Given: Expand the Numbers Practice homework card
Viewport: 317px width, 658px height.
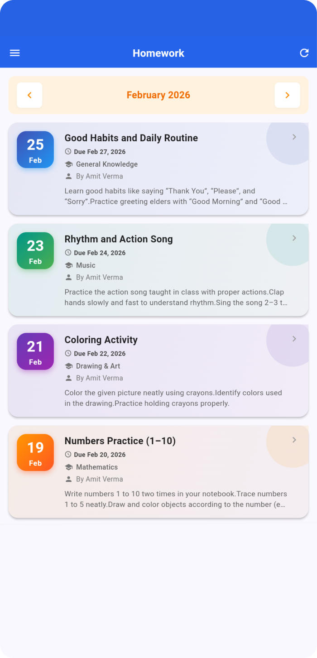Looking at the screenshot, I should pyautogui.click(x=294, y=440).
